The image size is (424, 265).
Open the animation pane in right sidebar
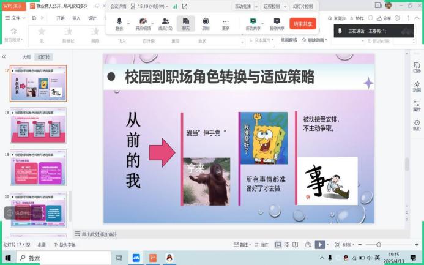(417, 85)
